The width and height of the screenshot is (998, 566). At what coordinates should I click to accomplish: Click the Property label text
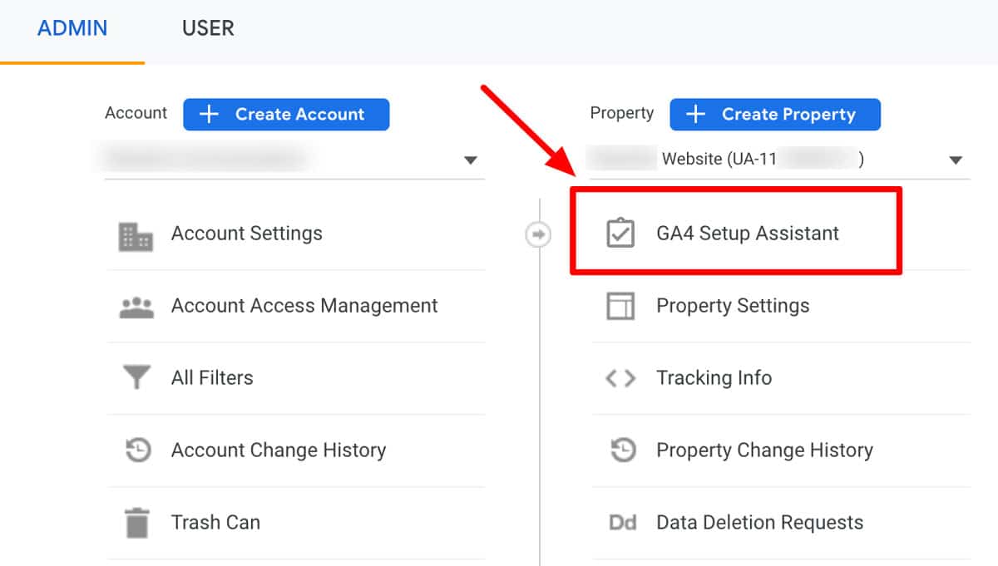pyautogui.click(x=622, y=113)
